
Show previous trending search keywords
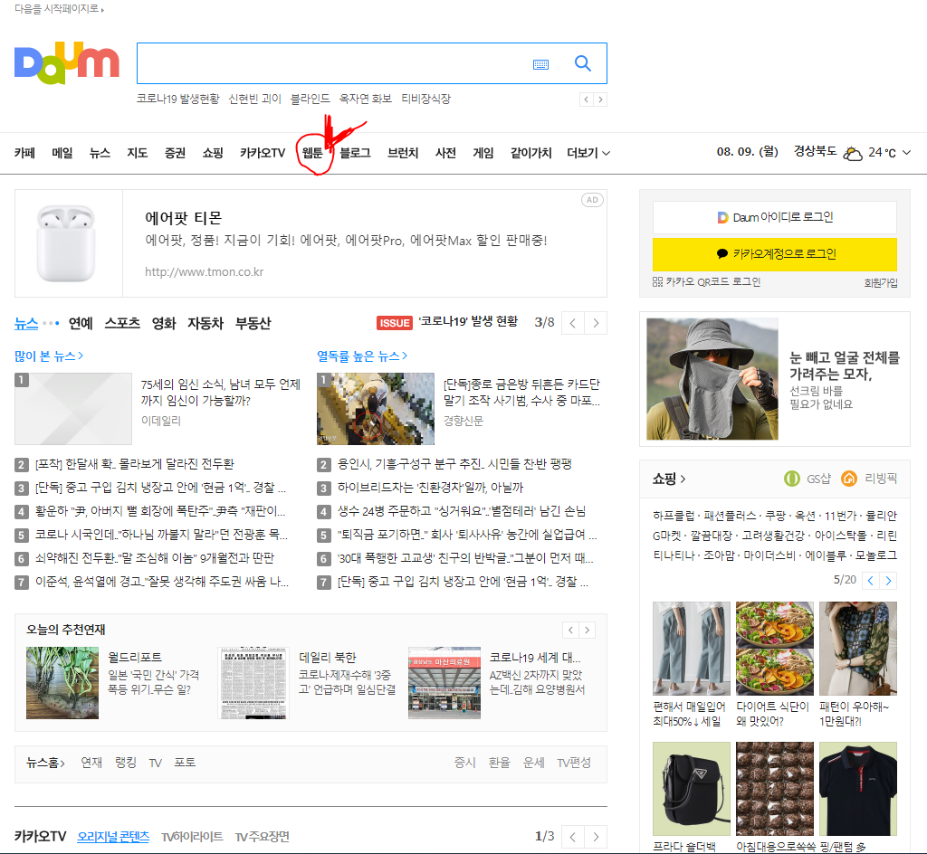(x=586, y=100)
